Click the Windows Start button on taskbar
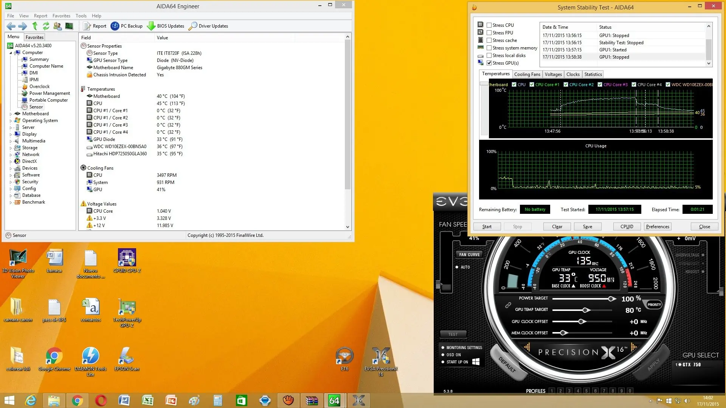The height and width of the screenshot is (408, 726). [x=9, y=400]
